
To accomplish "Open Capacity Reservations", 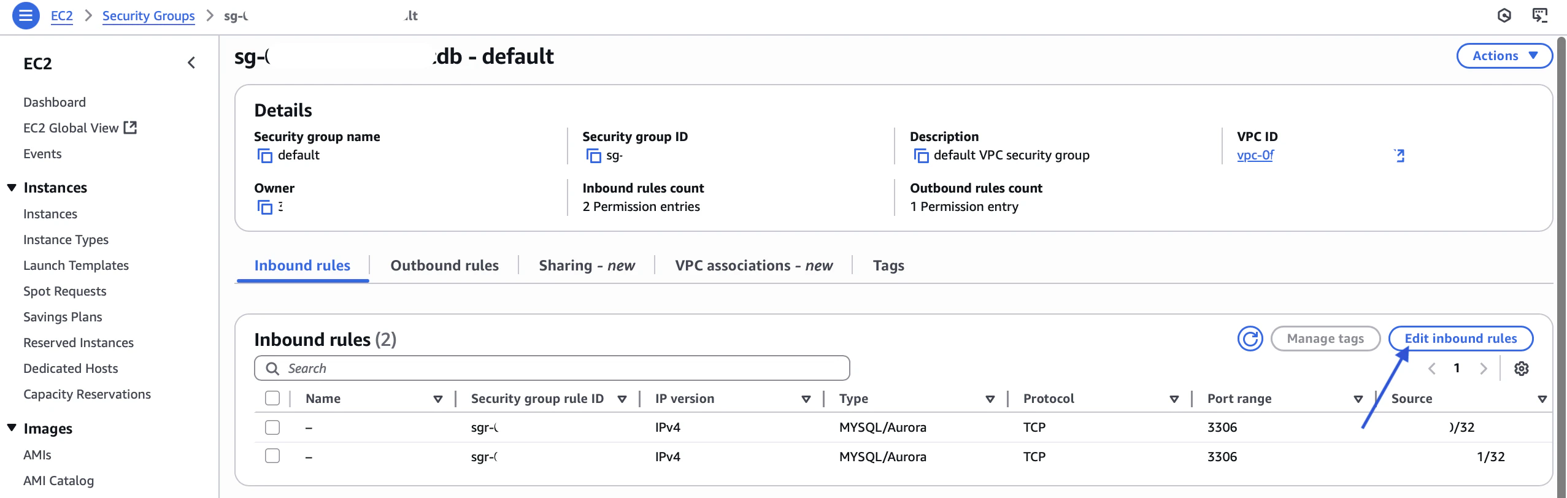I will (x=87, y=394).
